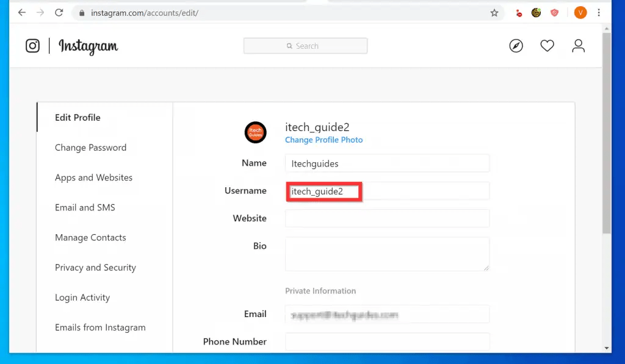Open Explore via the compass icon
This screenshot has width=625, height=364.
[x=516, y=46]
